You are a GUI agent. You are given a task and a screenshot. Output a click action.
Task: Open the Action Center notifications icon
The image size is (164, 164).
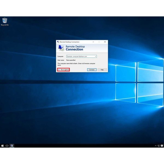[x=162, y=146]
